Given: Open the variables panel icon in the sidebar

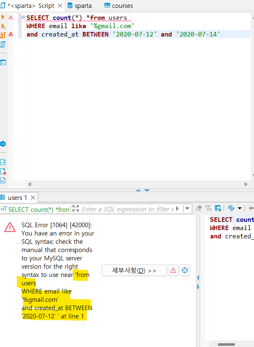Looking at the screenshot, I should (x=3, y=181).
